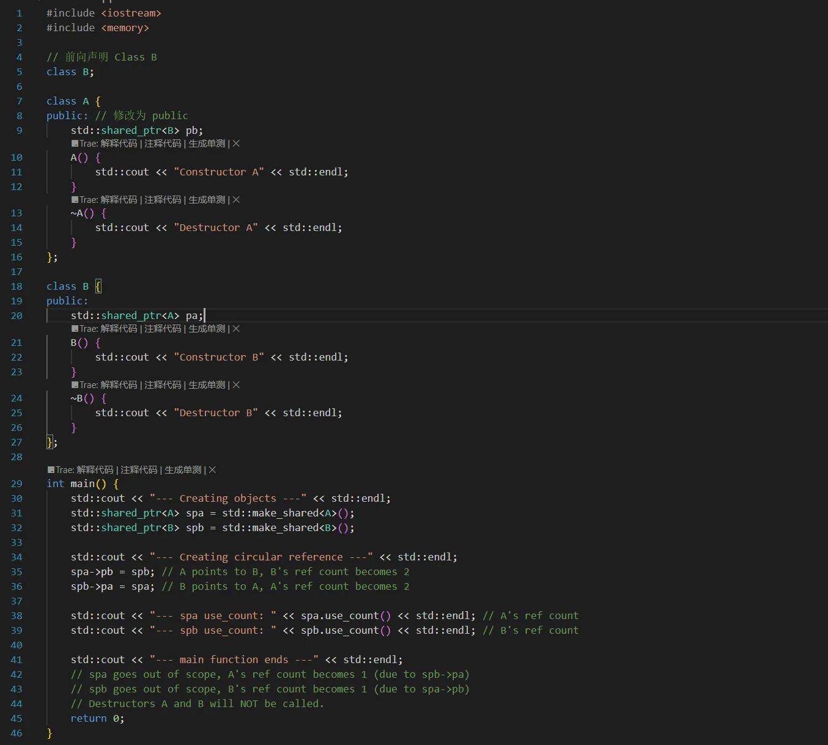
Task: Select line number 29 in the gutter
Action: click(17, 484)
